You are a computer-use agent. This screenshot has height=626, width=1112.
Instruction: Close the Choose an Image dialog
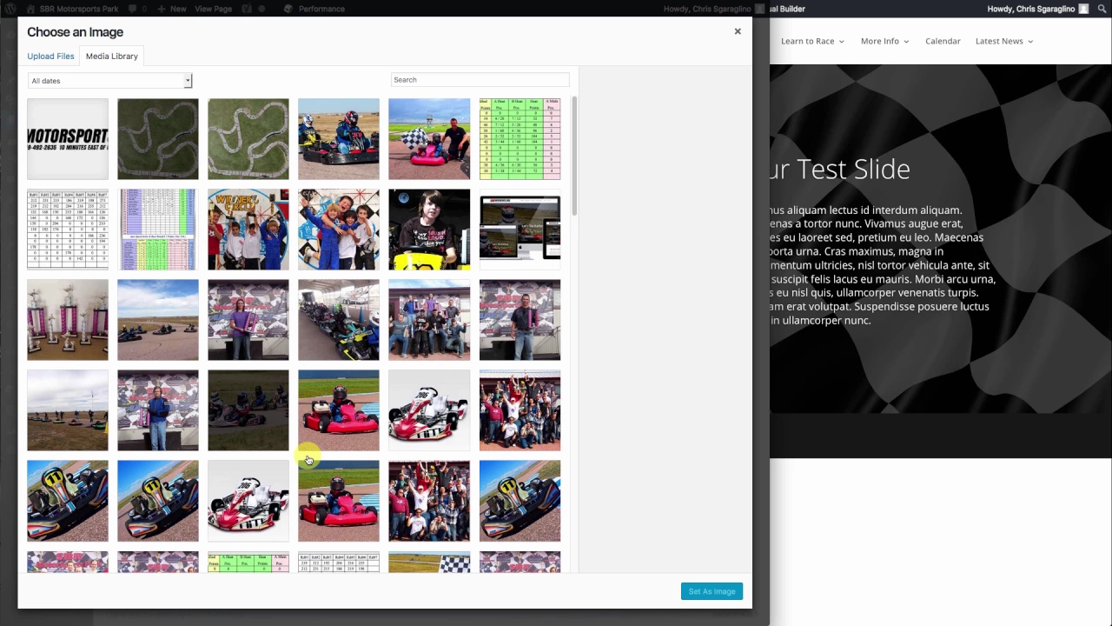click(x=738, y=31)
